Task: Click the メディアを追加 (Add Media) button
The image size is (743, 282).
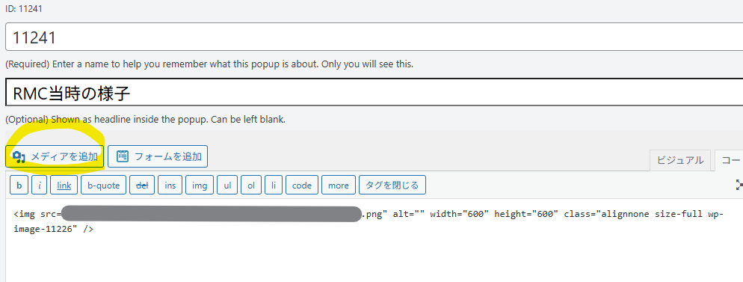Action: [55, 156]
